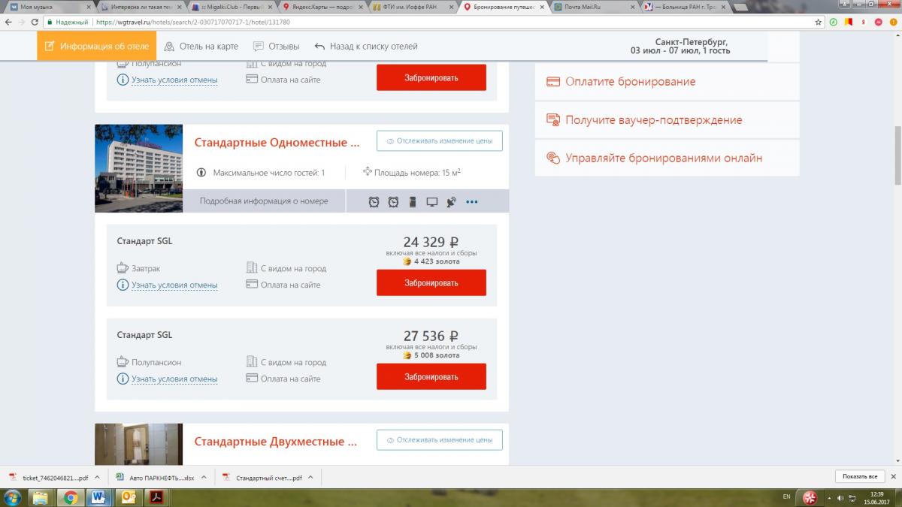Viewport: 902px width, 507px height.
Task: Book the Стандарт SGL room for 27 536 ₽
Action: (x=431, y=377)
